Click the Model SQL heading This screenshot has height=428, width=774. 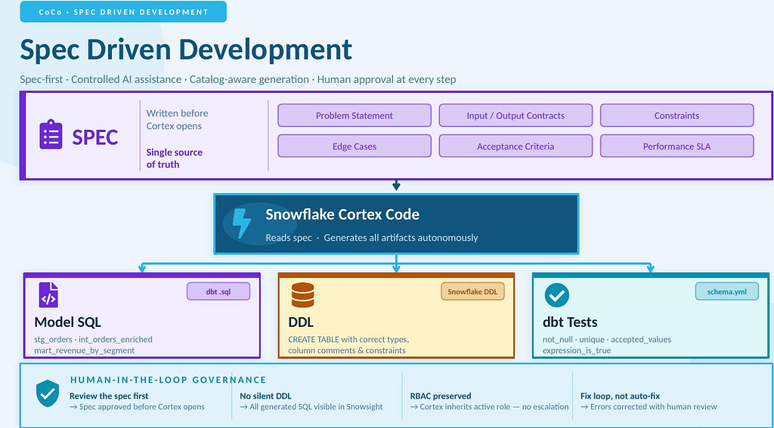[x=67, y=322]
